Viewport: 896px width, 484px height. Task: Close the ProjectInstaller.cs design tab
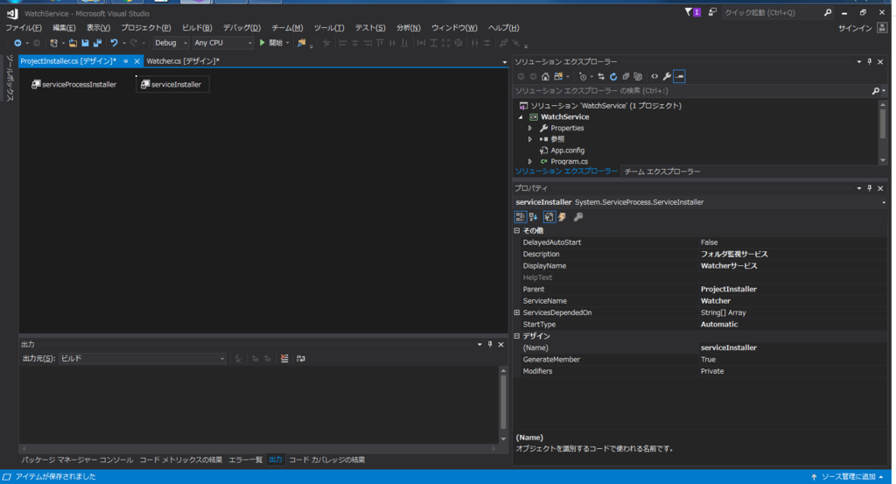point(136,61)
